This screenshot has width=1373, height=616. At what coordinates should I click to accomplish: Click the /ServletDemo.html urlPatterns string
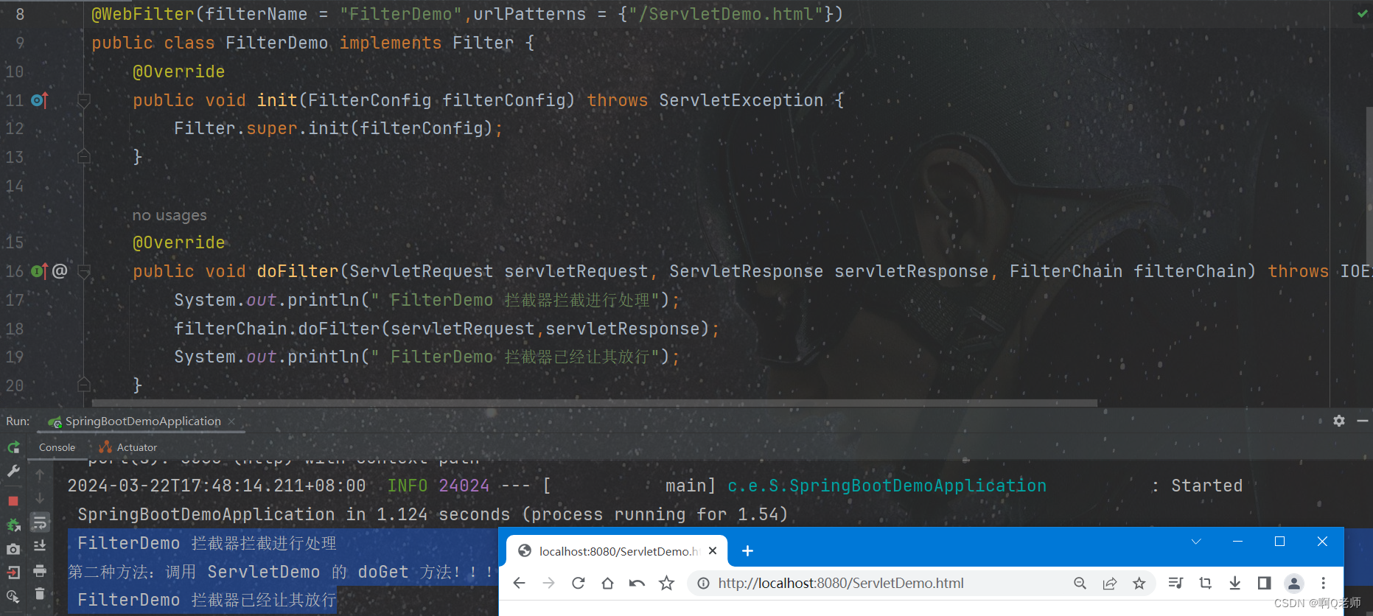(x=727, y=14)
